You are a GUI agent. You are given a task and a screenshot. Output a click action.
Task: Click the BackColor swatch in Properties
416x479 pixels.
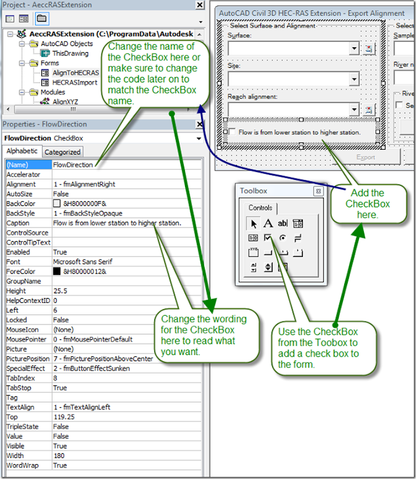(x=57, y=204)
